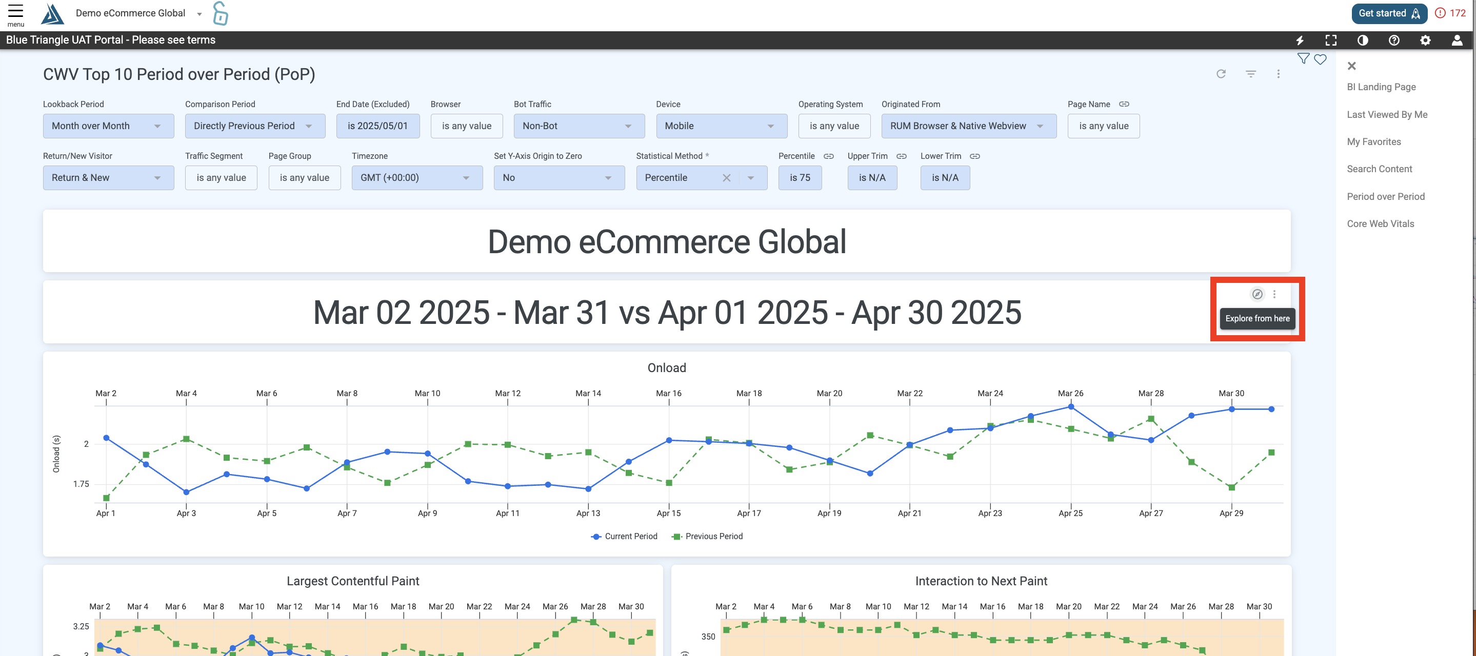Click the link icon beside Page Name
The width and height of the screenshot is (1476, 656).
pos(1124,104)
